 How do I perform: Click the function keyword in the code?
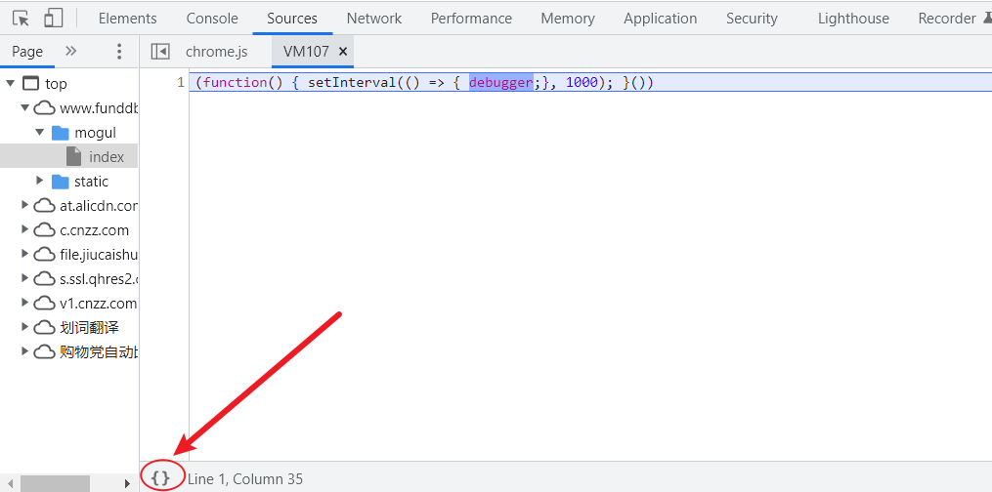pos(236,83)
